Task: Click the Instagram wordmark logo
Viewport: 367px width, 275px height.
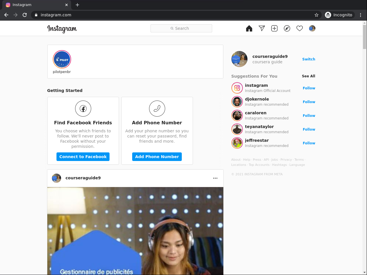Action: tap(62, 29)
